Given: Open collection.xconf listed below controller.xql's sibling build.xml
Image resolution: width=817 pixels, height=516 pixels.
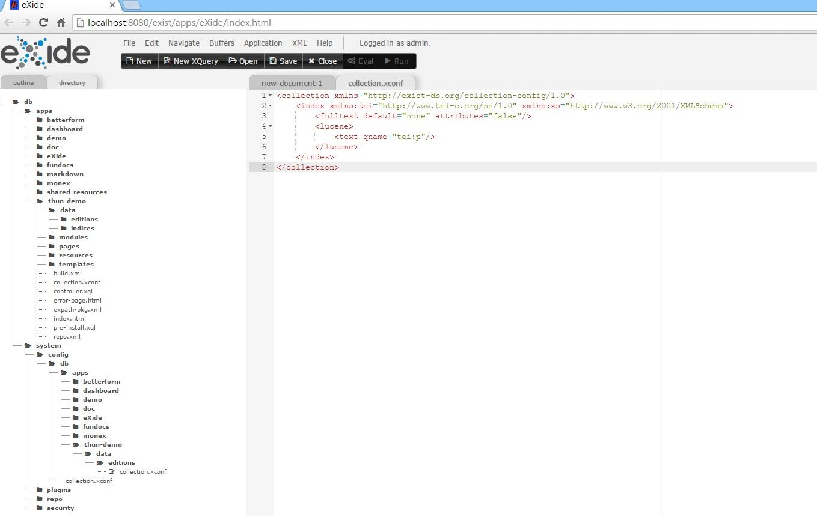Looking at the screenshot, I should (x=76, y=282).
